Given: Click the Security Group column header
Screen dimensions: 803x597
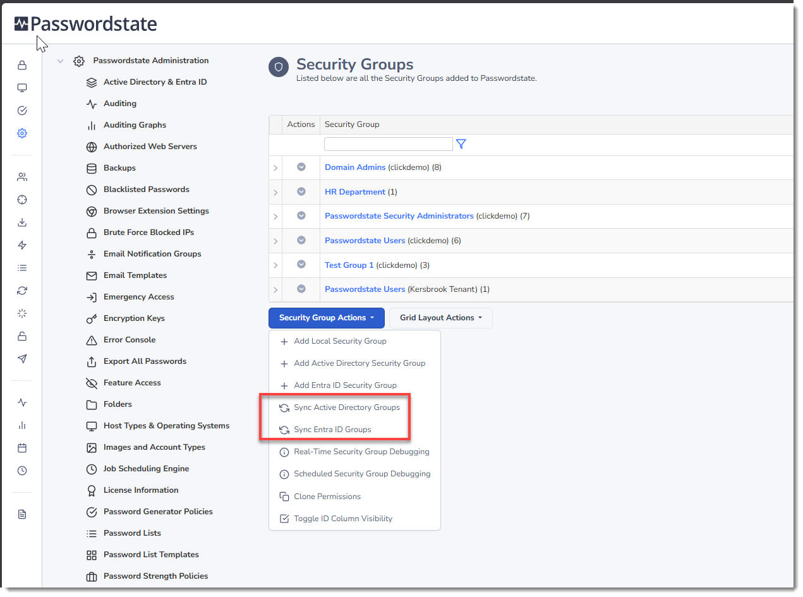Looking at the screenshot, I should click(352, 124).
